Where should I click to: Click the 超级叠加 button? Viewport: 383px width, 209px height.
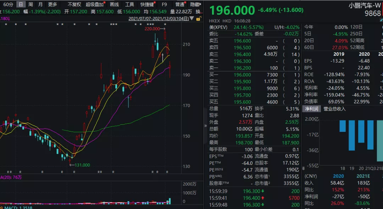coord(95,4)
